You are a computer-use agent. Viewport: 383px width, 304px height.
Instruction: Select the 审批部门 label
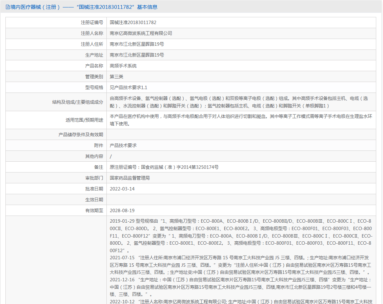tap(94, 178)
